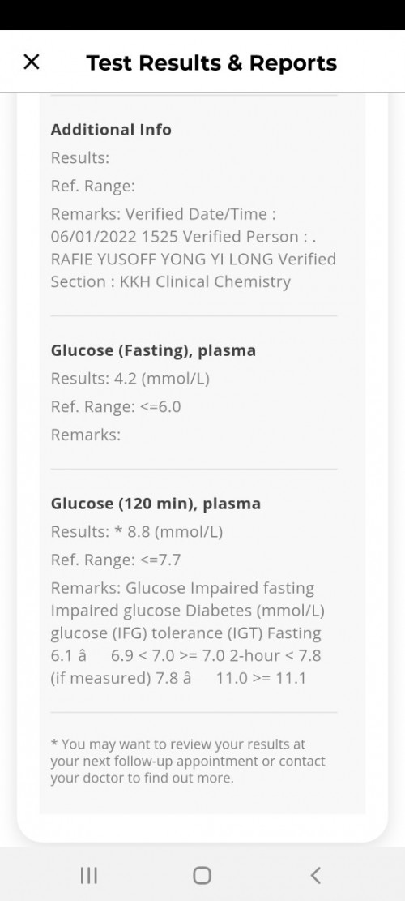
Task: Click the Ref. Range <=6.0 line
Action: (116, 407)
